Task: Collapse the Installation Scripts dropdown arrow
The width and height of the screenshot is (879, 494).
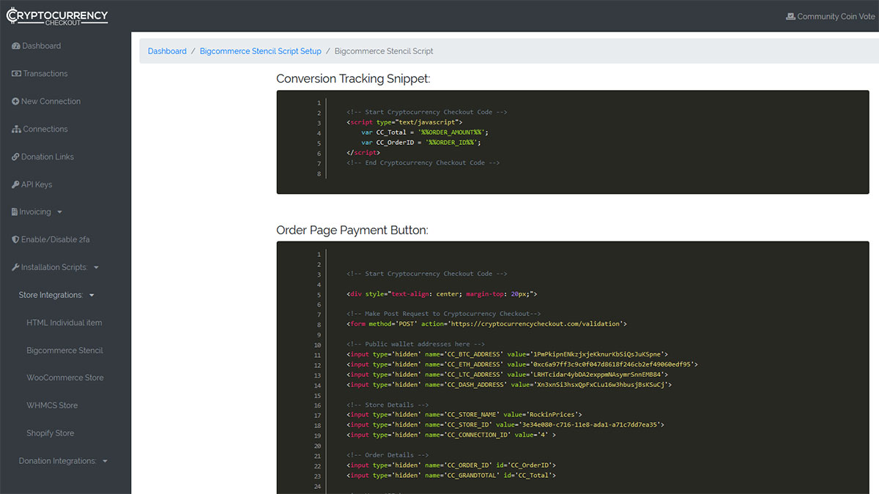Action: (x=96, y=268)
